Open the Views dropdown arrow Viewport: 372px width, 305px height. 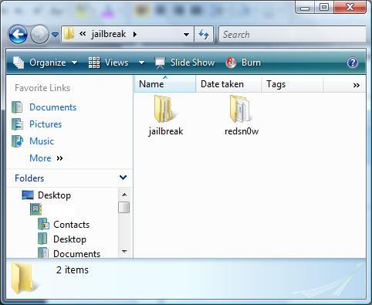[x=141, y=63]
